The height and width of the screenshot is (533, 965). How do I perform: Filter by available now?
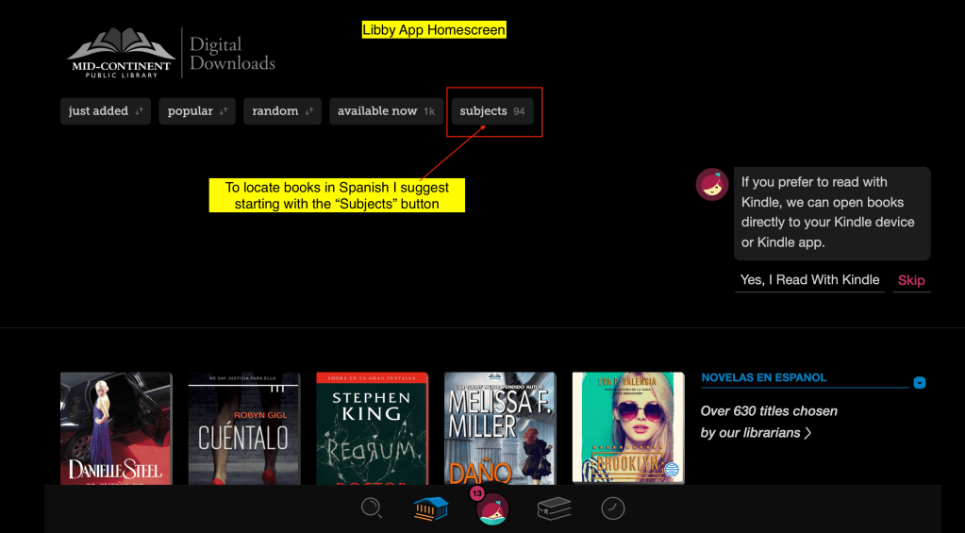tap(386, 111)
